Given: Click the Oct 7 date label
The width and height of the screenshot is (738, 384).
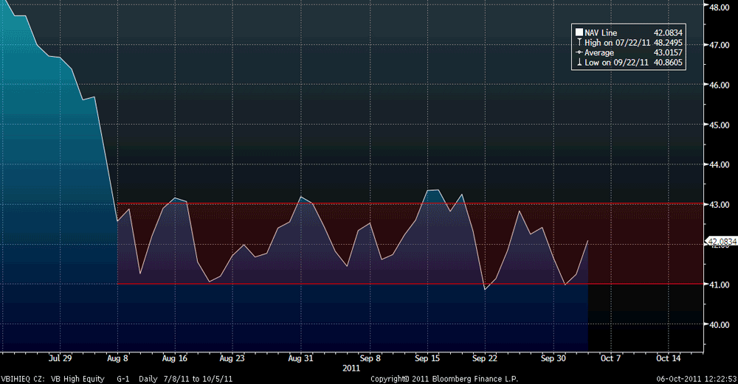Looking at the screenshot, I should [x=611, y=358].
